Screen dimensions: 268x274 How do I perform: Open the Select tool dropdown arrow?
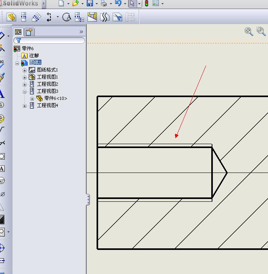coord(139,4)
